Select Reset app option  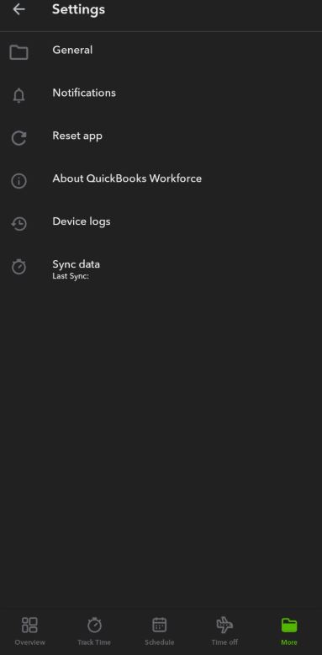tap(161, 138)
